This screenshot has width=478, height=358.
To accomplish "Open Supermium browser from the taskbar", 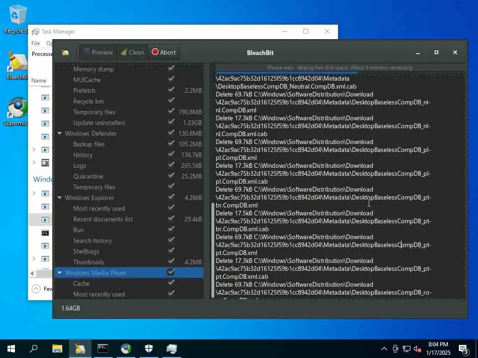I will (x=126, y=349).
